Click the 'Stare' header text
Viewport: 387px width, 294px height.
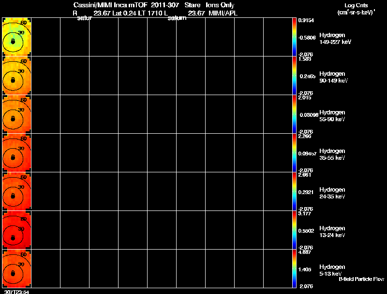tap(192, 5)
